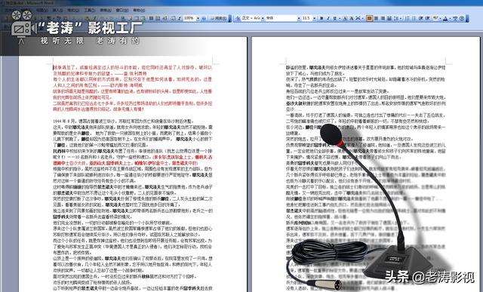This screenshot has height=292, width=483.
Task: Click the style box showing 正文 + Arial
Action: coord(251,18)
